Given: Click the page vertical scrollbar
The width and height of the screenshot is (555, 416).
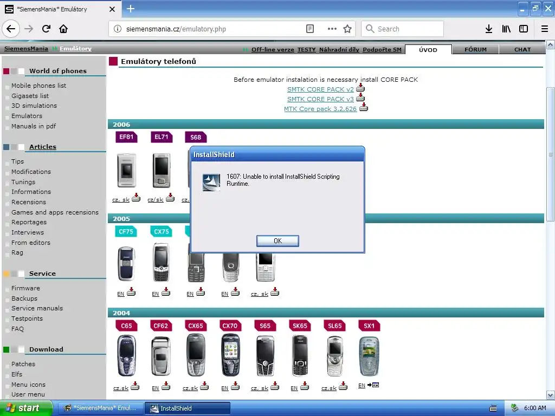Looking at the screenshot, I should [550, 154].
